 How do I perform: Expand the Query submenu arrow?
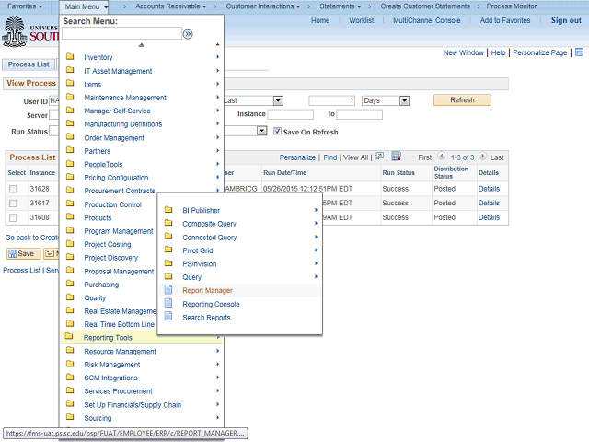click(318, 277)
